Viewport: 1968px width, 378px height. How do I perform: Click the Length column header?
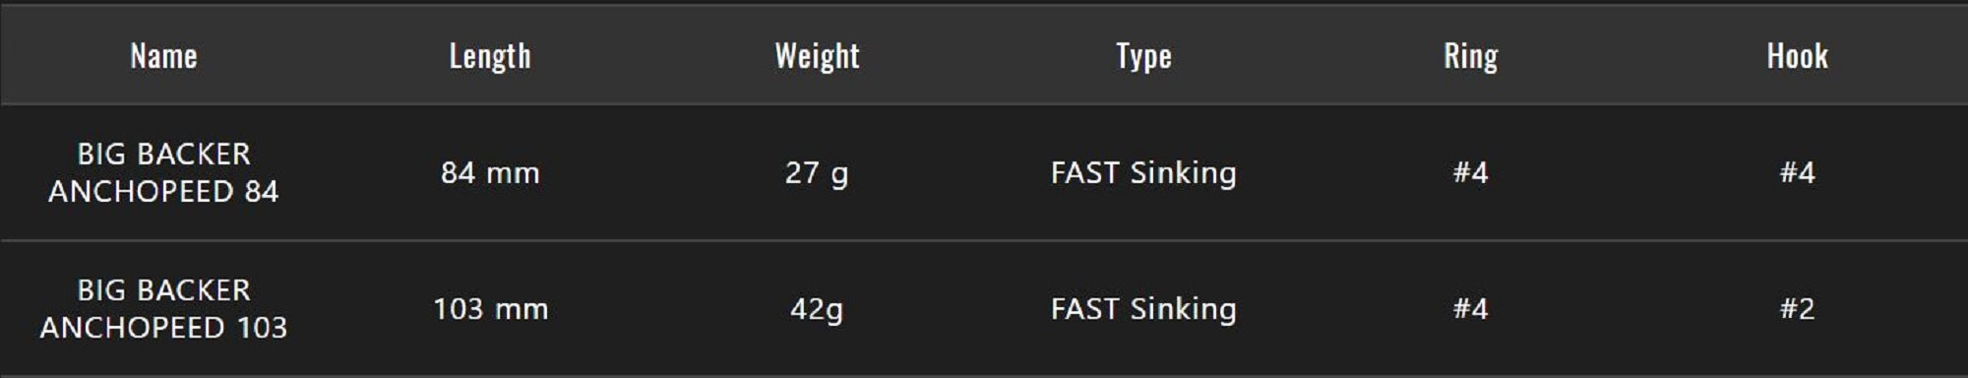(x=490, y=56)
